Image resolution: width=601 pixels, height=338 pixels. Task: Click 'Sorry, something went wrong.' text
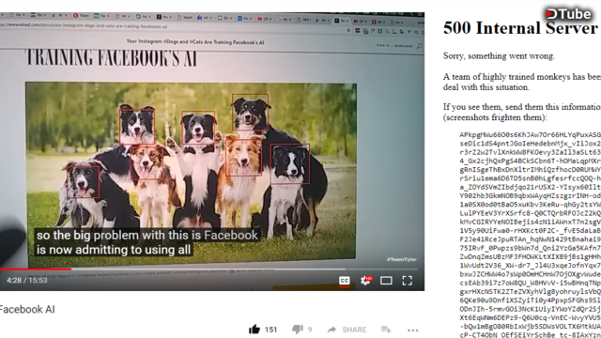coord(499,56)
